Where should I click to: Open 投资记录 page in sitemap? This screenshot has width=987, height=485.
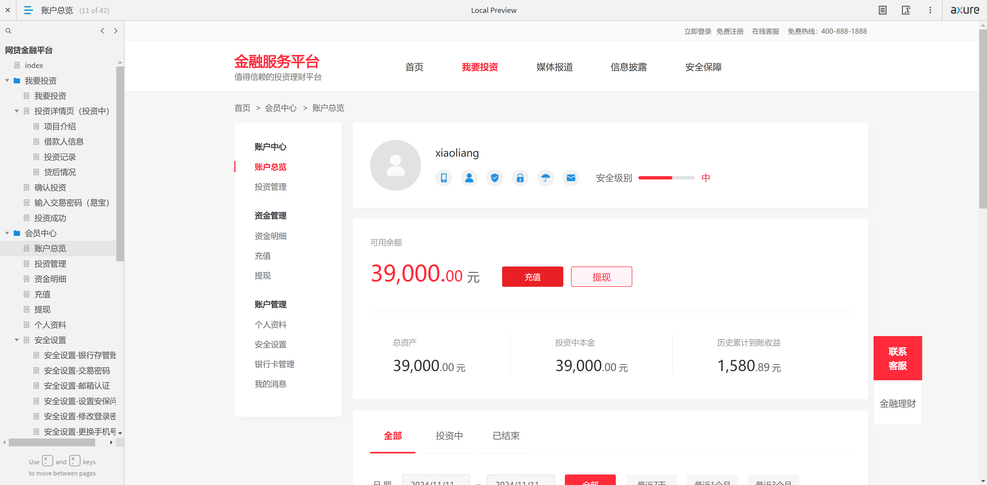[60, 157]
